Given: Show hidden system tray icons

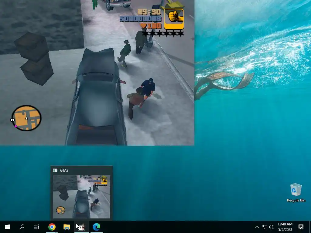Looking at the screenshot, I should tap(257, 227).
